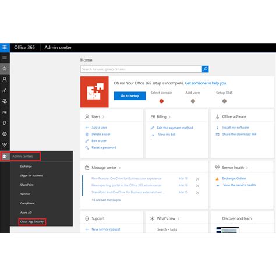The image size is (276, 276).
Task: Click the search magnifier button
Action: point(205,69)
